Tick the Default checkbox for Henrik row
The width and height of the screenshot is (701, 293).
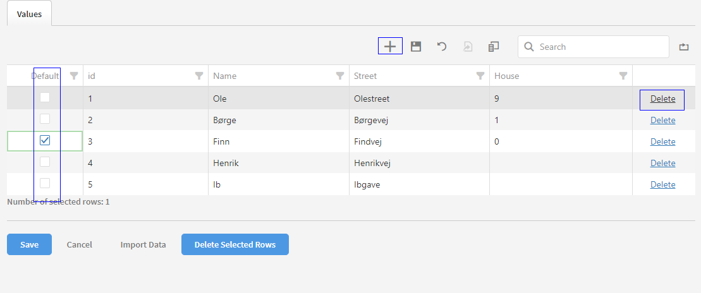click(x=45, y=162)
